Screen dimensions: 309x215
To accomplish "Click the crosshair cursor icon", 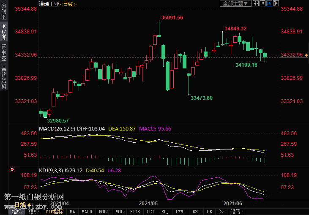I will pyautogui.click(x=256, y=4).
